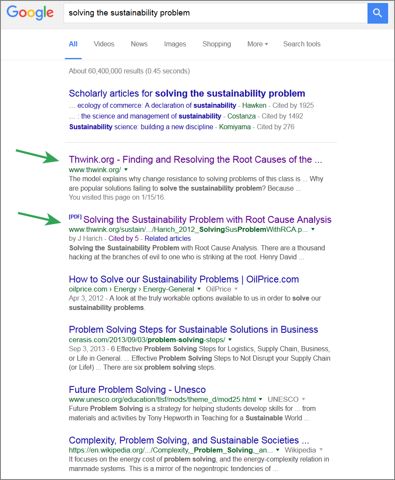Expand dropdown arrow beside www.thwink.org URL
The width and height of the screenshot is (395, 480).
click(126, 170)
